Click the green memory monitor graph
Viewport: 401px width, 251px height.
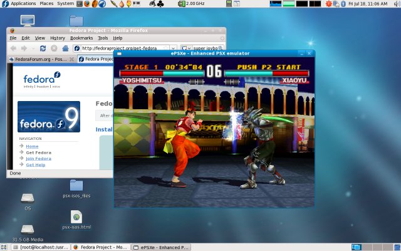(289, 4)
